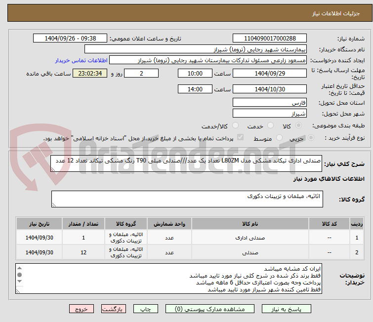Select the جزیی purchase type radio

(x=311, y=138)
